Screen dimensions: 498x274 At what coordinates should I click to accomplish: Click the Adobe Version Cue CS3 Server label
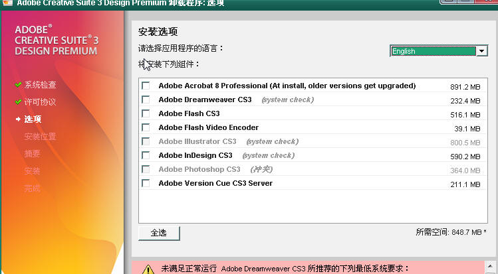215,183
